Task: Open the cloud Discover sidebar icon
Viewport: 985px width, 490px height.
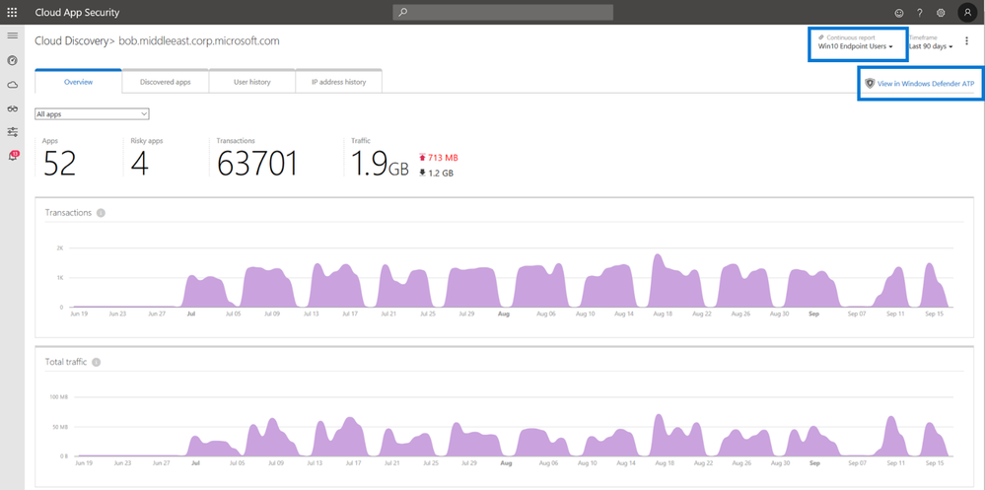Action: 12,84
